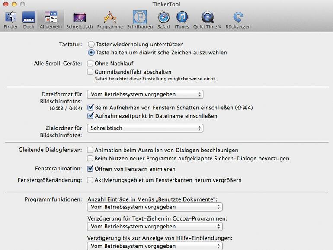Image resolution: width=333 pixels, height=250 pixels.
Task: Open the Safari compass pane icon
Action: [x=163, y=17]
